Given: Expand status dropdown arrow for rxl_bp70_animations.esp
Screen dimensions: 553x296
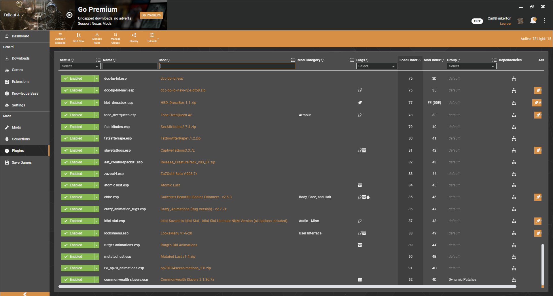Looking at the screenshot, I should point(97,268).
